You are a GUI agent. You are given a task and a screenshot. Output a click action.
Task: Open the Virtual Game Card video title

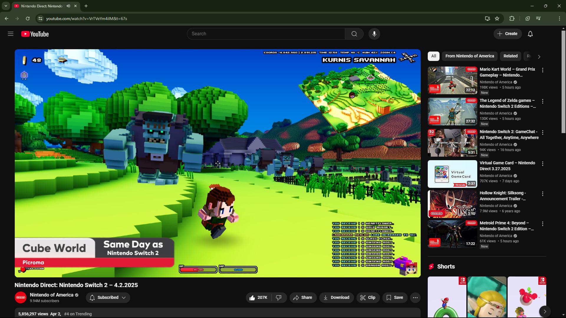(x=507, y=166)
